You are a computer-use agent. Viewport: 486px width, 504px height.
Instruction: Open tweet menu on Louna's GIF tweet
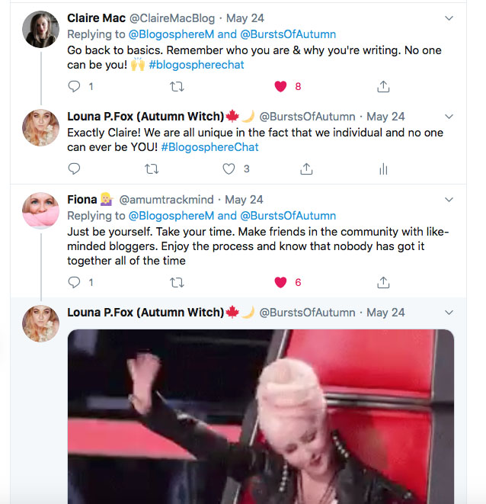tap(449, 313)
